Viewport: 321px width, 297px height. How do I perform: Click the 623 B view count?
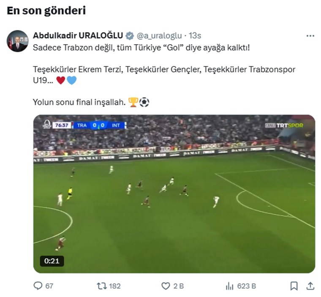[x=246, y=286]
